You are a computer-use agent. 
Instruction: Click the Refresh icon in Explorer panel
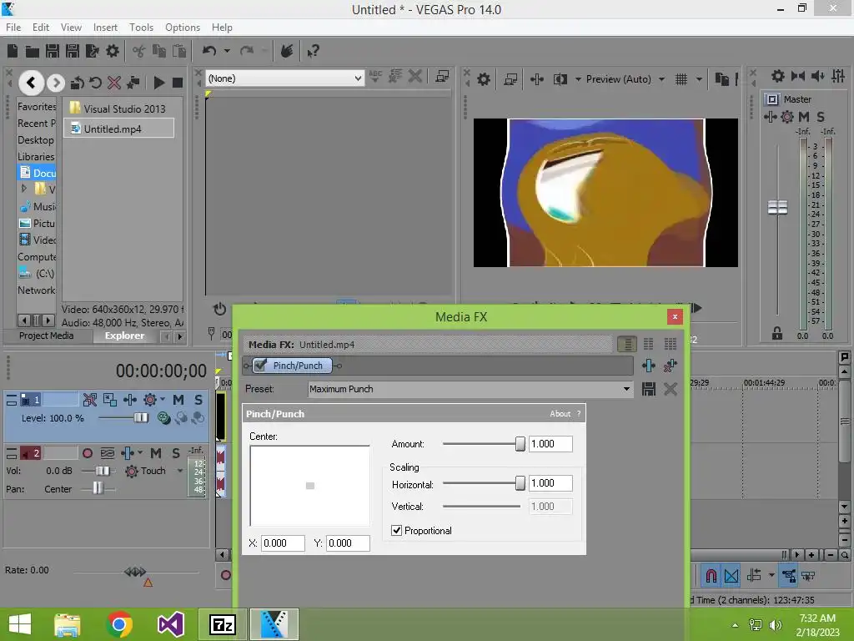click(x=95, y=83)
